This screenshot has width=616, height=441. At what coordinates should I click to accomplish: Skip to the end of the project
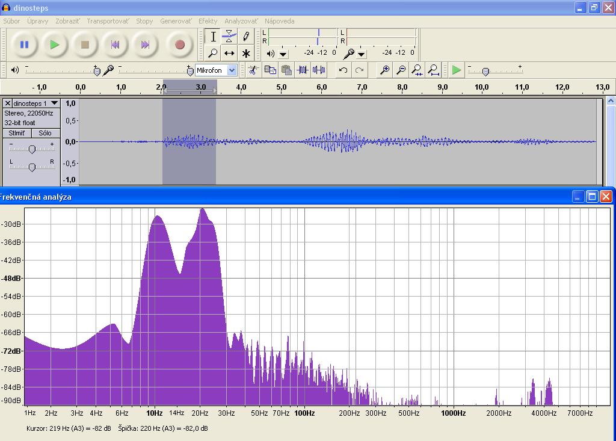(x=145, y=45)
